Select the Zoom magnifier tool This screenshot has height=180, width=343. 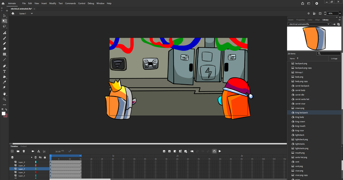tap(4, 99)
